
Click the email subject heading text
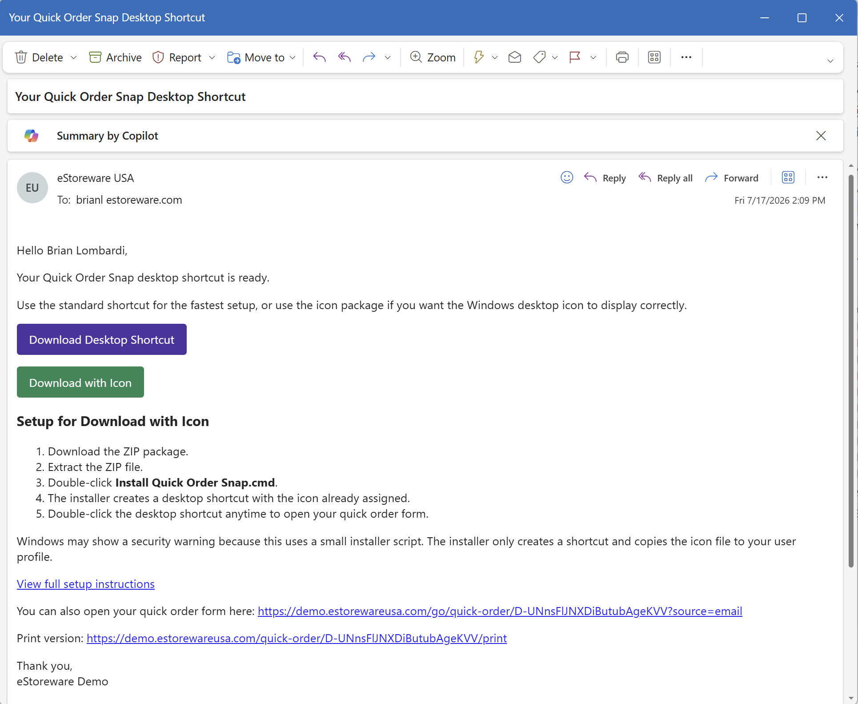tap(130, 97)
